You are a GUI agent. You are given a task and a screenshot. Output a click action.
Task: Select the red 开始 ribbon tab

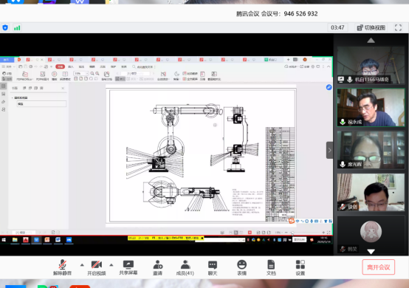[x=60, y=66]
